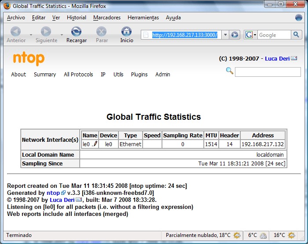Click the envelope icon next to Luca Deri

pyautogui.click(x=294, y=58)
